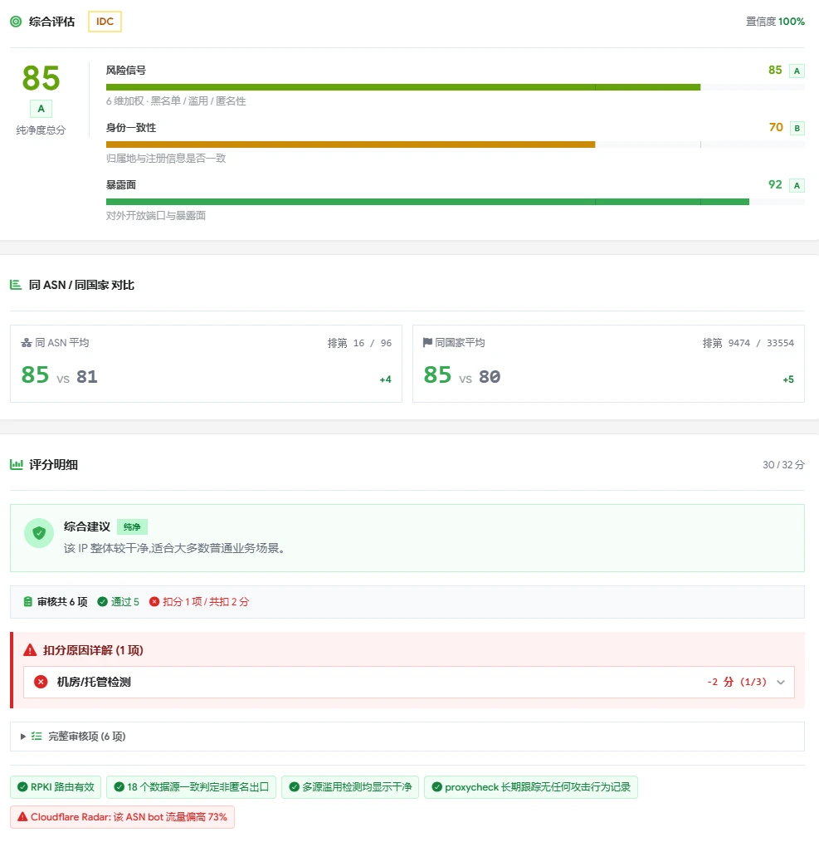Image resolution: width=819 pixels, height=842 pixels.
Task: Click the check icon in 18 个数据源 tag
Action: click(x=119, y=787)
